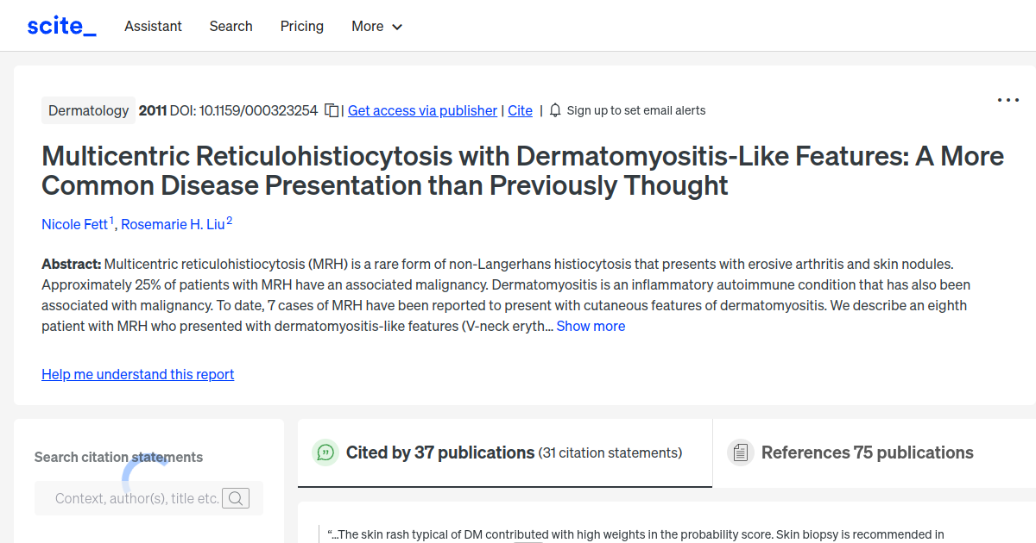Open the Cite dialog
This screenshot has width=1036, height=543.
[x=520, y=110]
